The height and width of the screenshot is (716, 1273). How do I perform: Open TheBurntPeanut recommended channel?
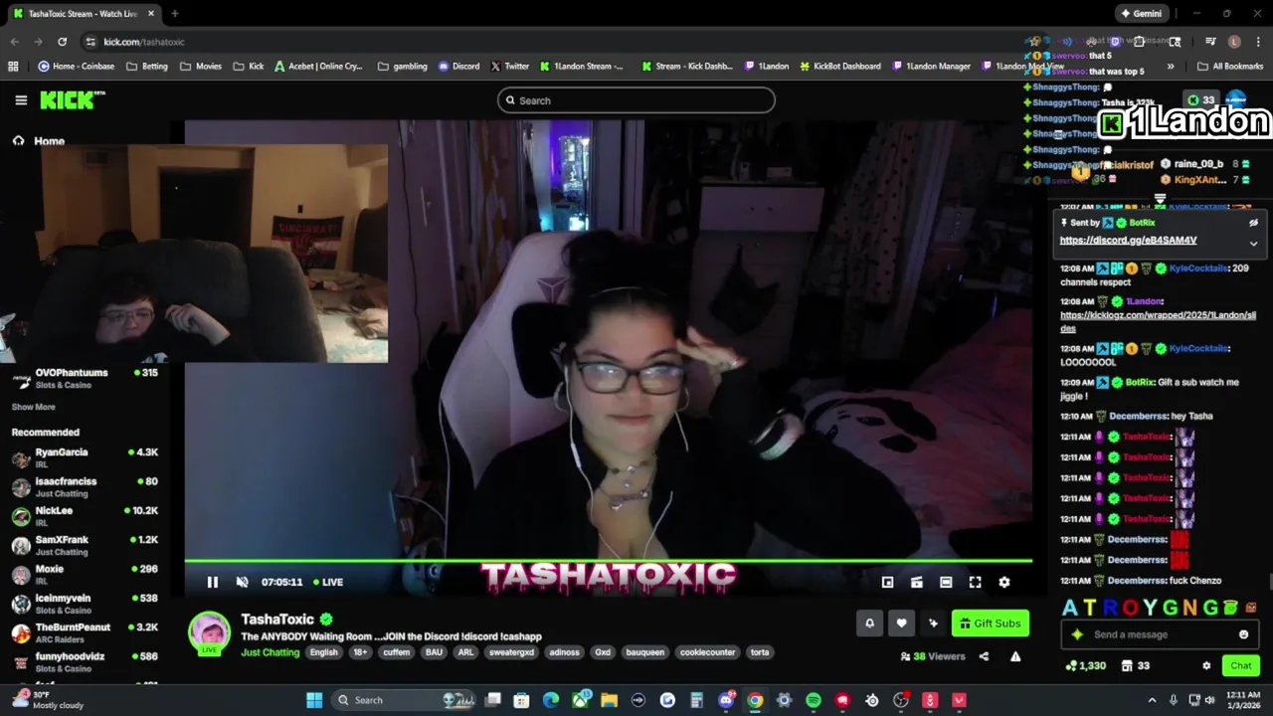coord(85,632)
